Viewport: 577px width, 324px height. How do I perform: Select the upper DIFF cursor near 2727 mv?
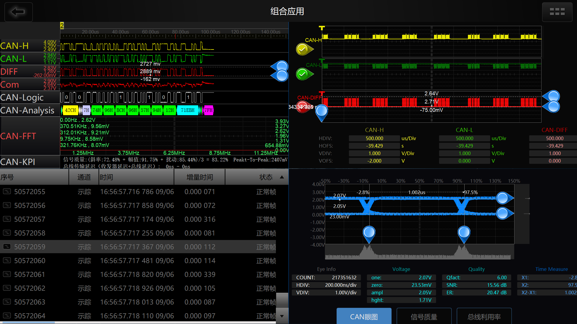coord(280,66)
